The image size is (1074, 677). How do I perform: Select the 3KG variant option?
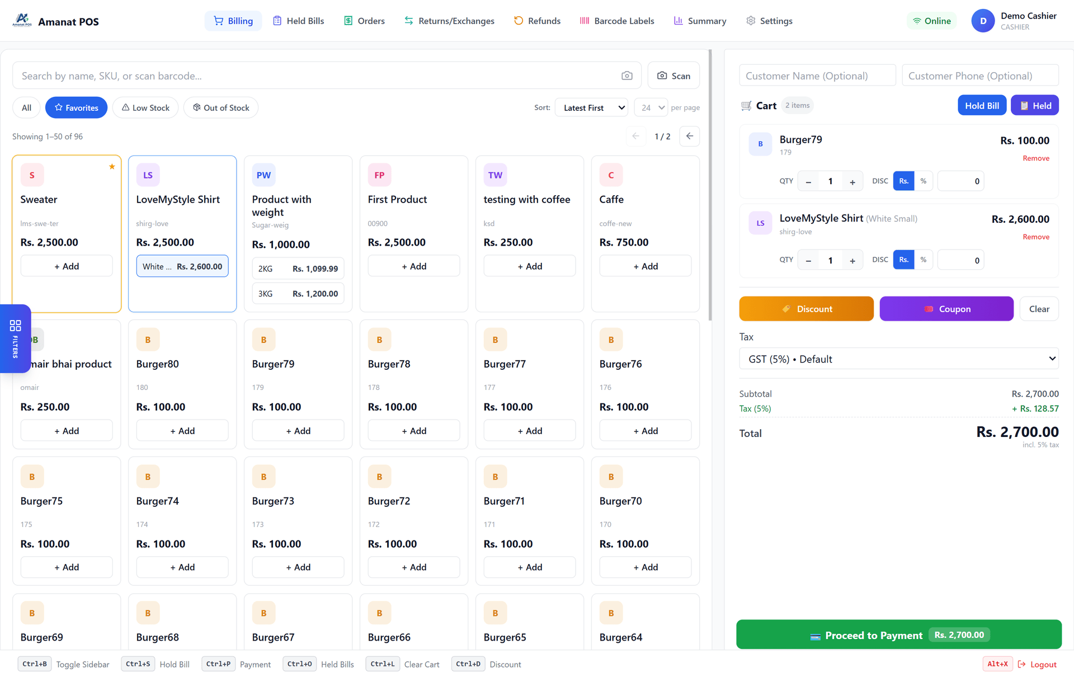(298, 294)
